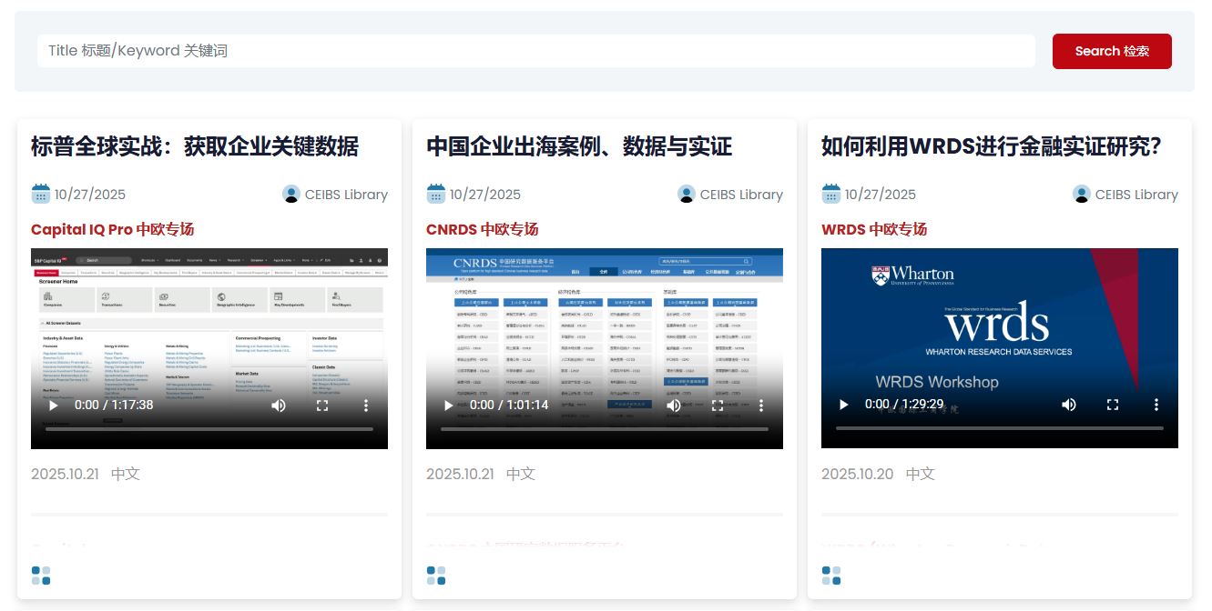
Task: Play the CNRDS video
Action: click(449, 406)
